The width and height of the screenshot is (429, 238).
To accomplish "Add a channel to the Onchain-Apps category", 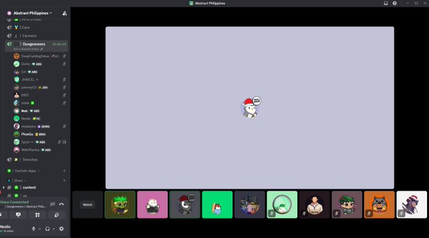I will pyautogui.click(x=64, y=170).
